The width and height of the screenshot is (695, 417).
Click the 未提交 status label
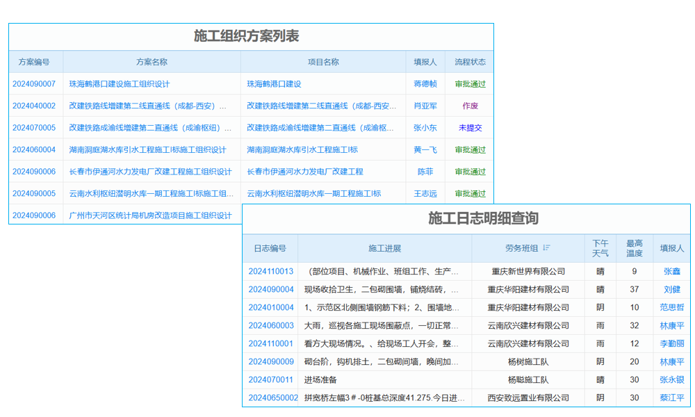tap(472, 128)
